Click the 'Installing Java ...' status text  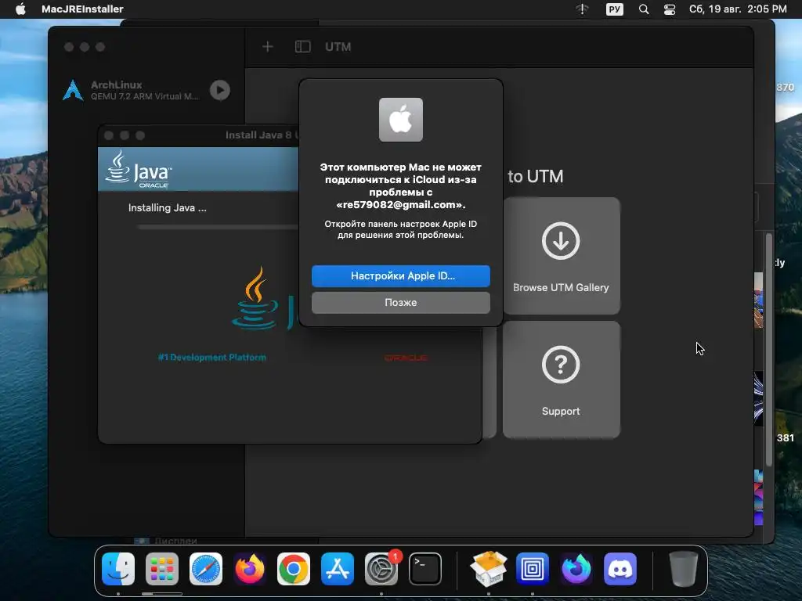pos(168,208)
